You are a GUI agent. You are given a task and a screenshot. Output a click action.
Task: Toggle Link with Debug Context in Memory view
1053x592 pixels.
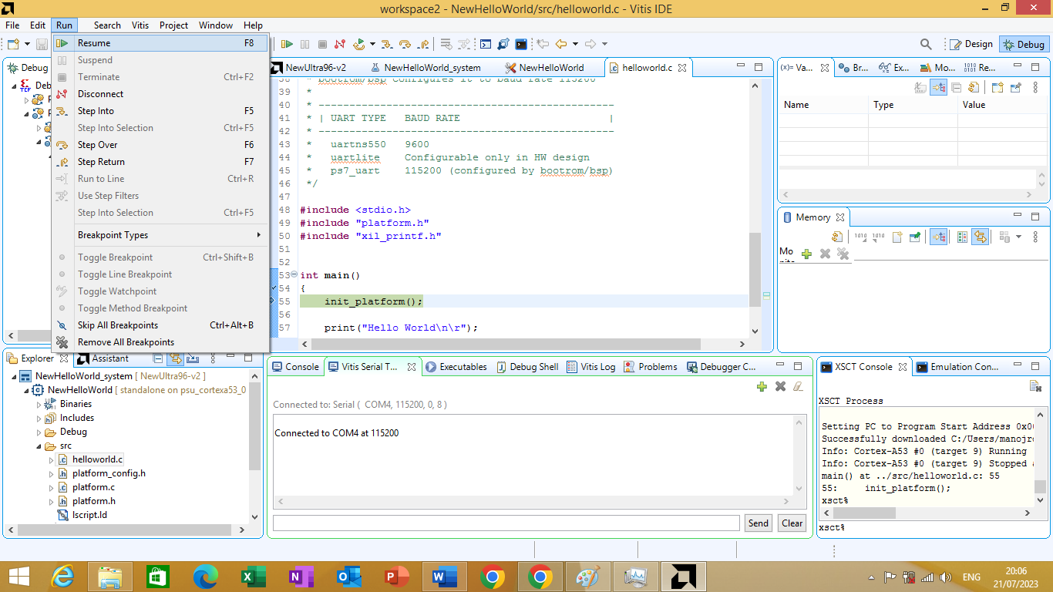[x=938, y=237]
